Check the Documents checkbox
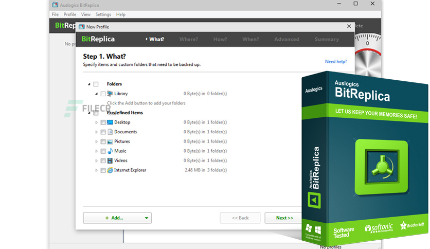The image size is (430, 249). (103, 132)
